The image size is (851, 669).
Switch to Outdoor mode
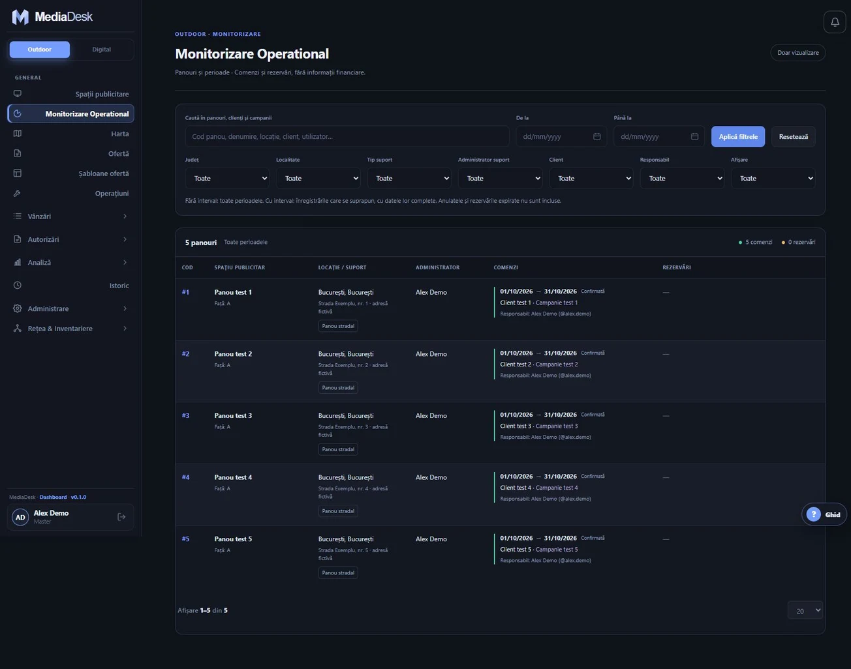coord(39,50)
